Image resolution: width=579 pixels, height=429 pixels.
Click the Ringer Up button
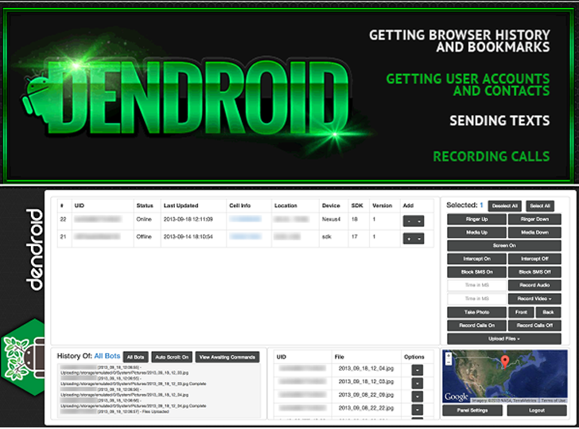coord(476,219)
